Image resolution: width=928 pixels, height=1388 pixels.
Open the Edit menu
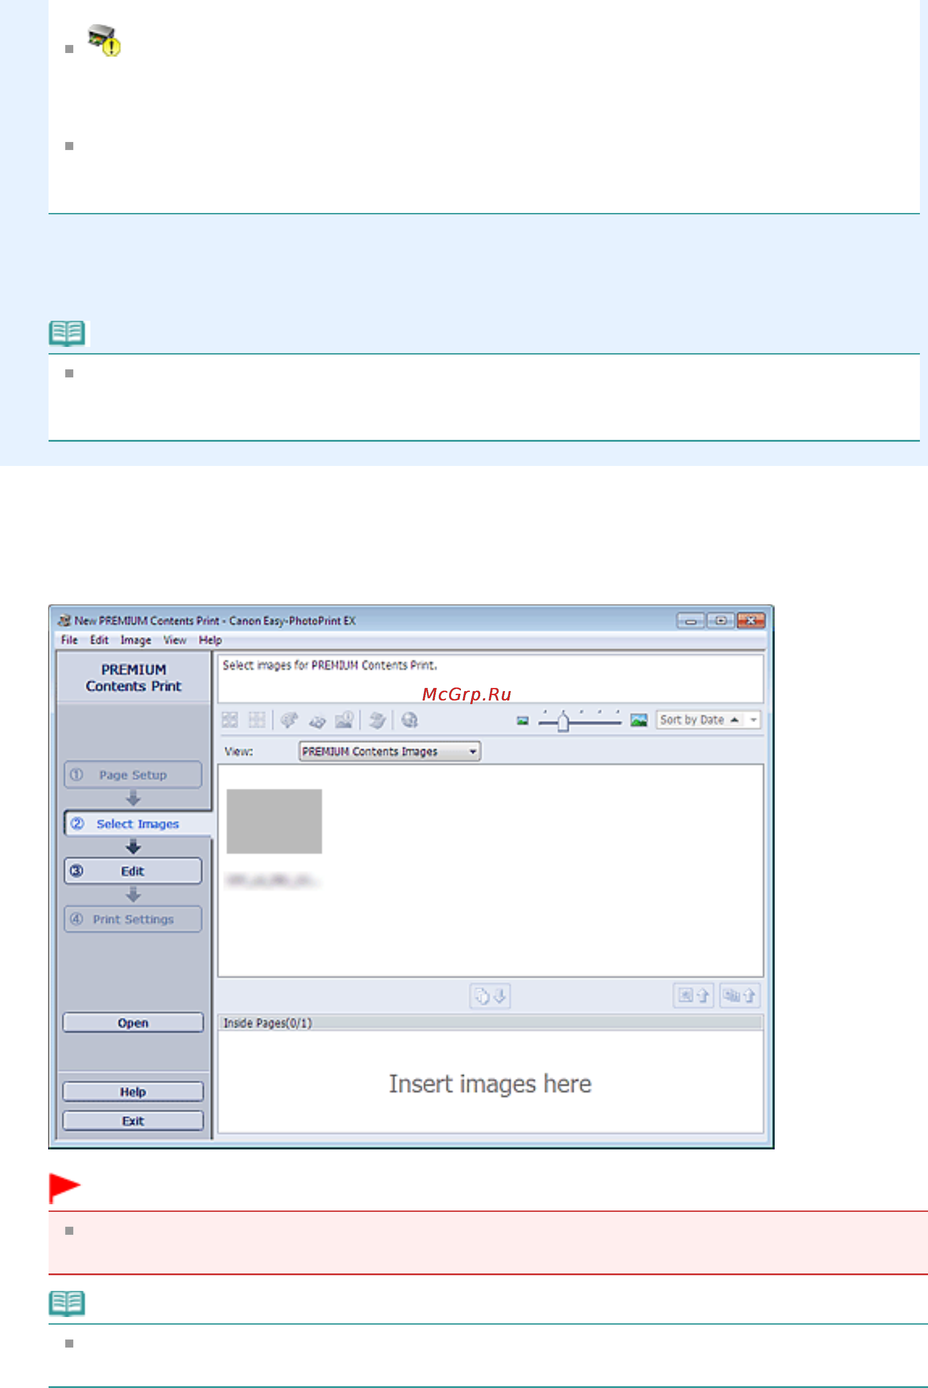99,640
